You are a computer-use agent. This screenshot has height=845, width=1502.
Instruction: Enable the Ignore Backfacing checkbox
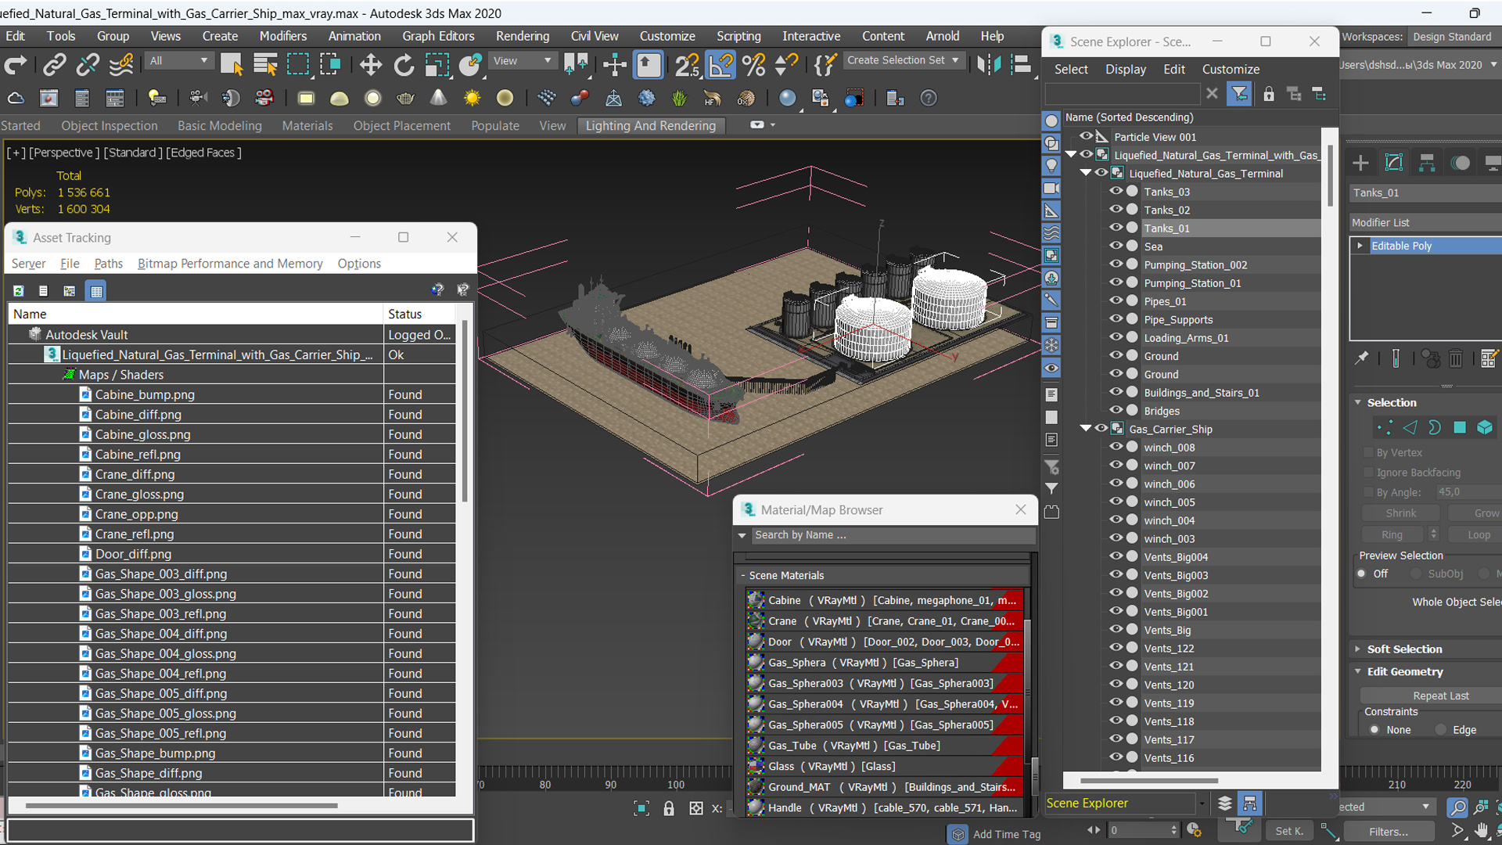[x=1368, y=473]
